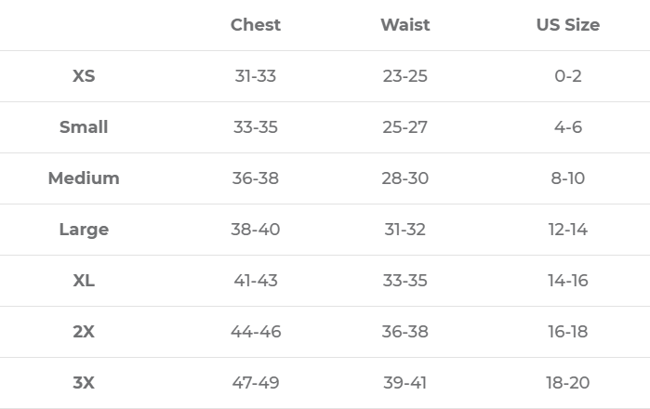Click the XL waist value 33-35
Image resolution: width=650 pixels, height=409 pixels.
[405, 281]
